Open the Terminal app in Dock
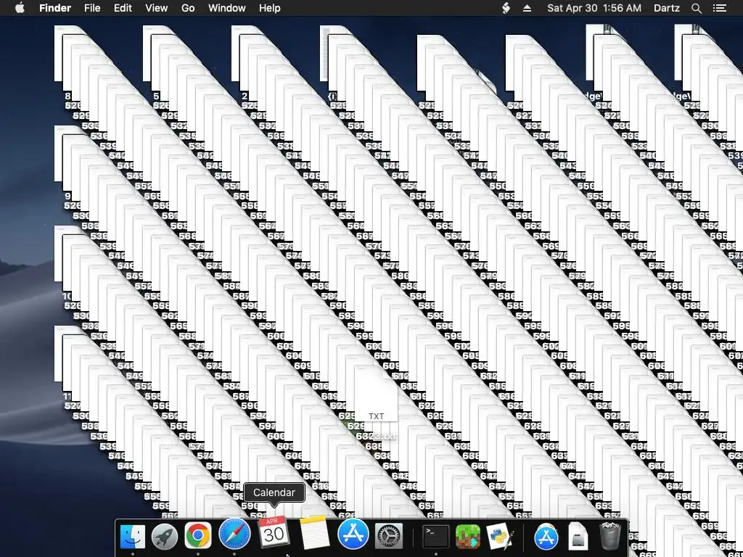This screenshot has height=557, width=743. (x=435, y=537)
